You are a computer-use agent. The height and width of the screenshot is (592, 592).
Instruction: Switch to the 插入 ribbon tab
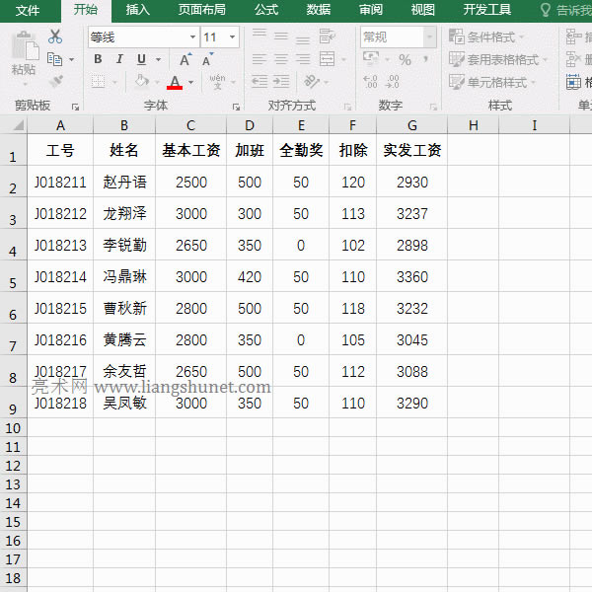pos(138,10)
